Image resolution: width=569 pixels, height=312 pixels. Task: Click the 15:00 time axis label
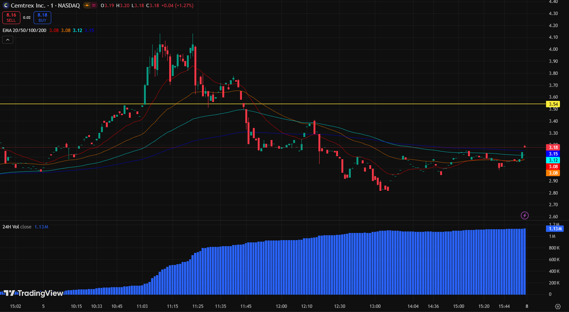click(459, 306)
